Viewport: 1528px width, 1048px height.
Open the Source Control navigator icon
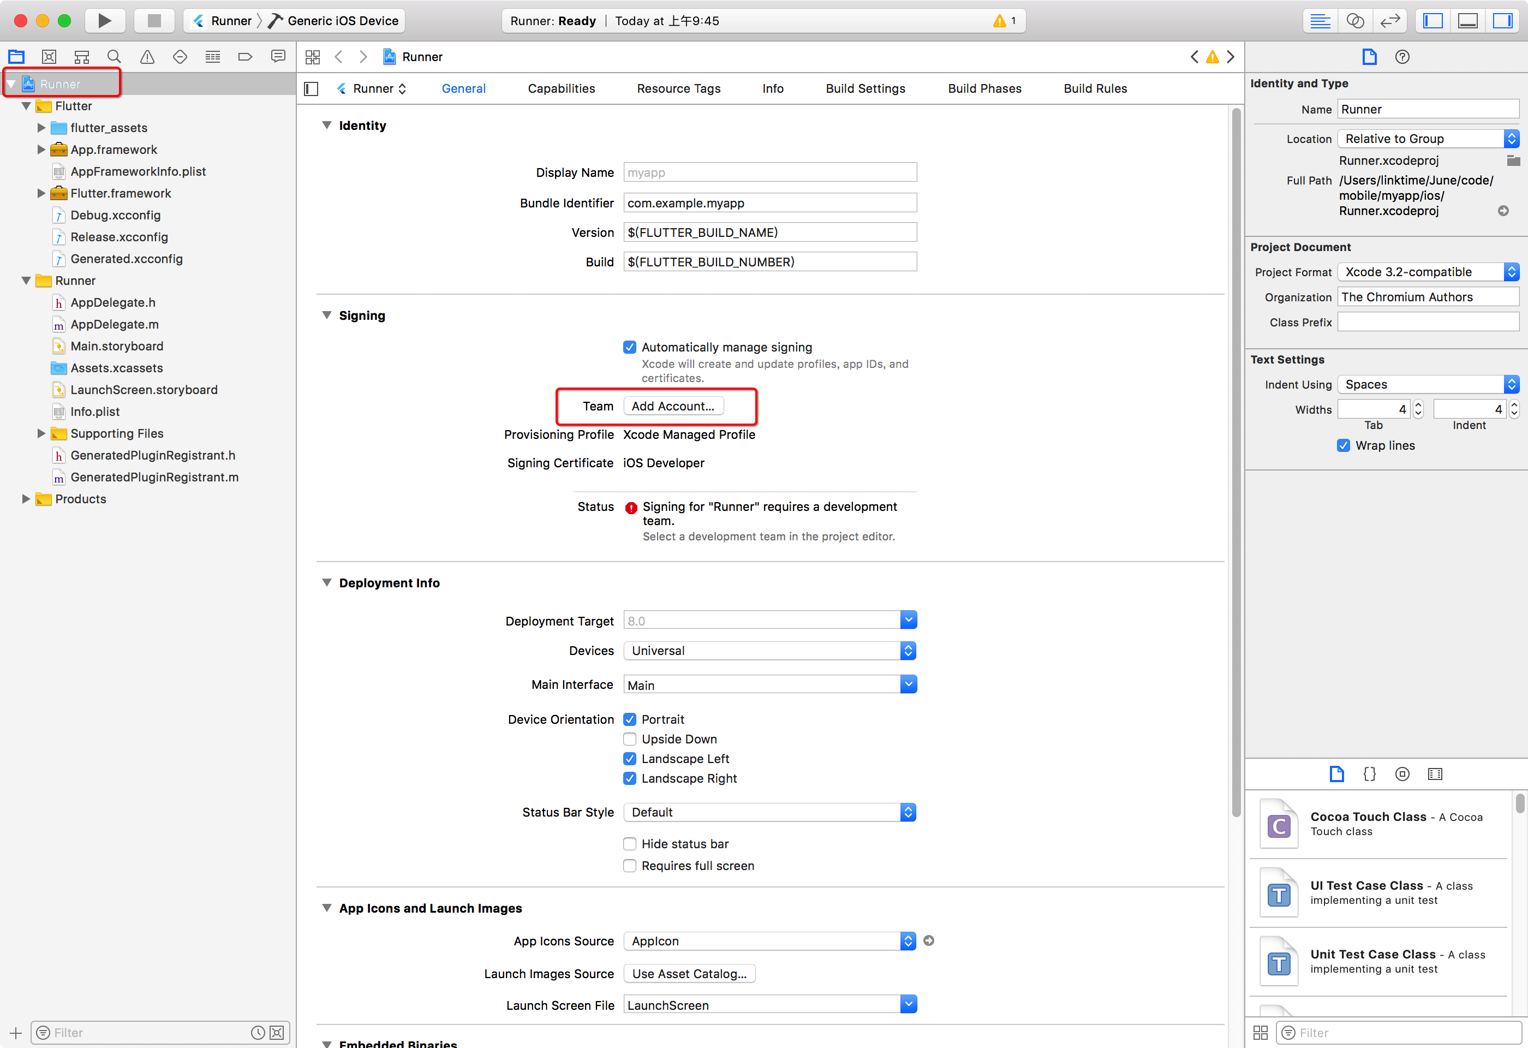49,57
